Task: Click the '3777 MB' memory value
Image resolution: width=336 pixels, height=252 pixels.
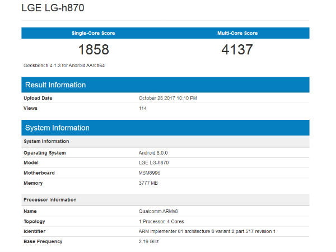Action: point(148,183)
